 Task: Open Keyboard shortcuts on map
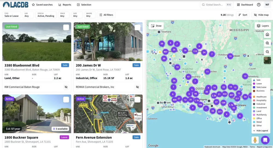pyautogui.click(x=212, y=147)
